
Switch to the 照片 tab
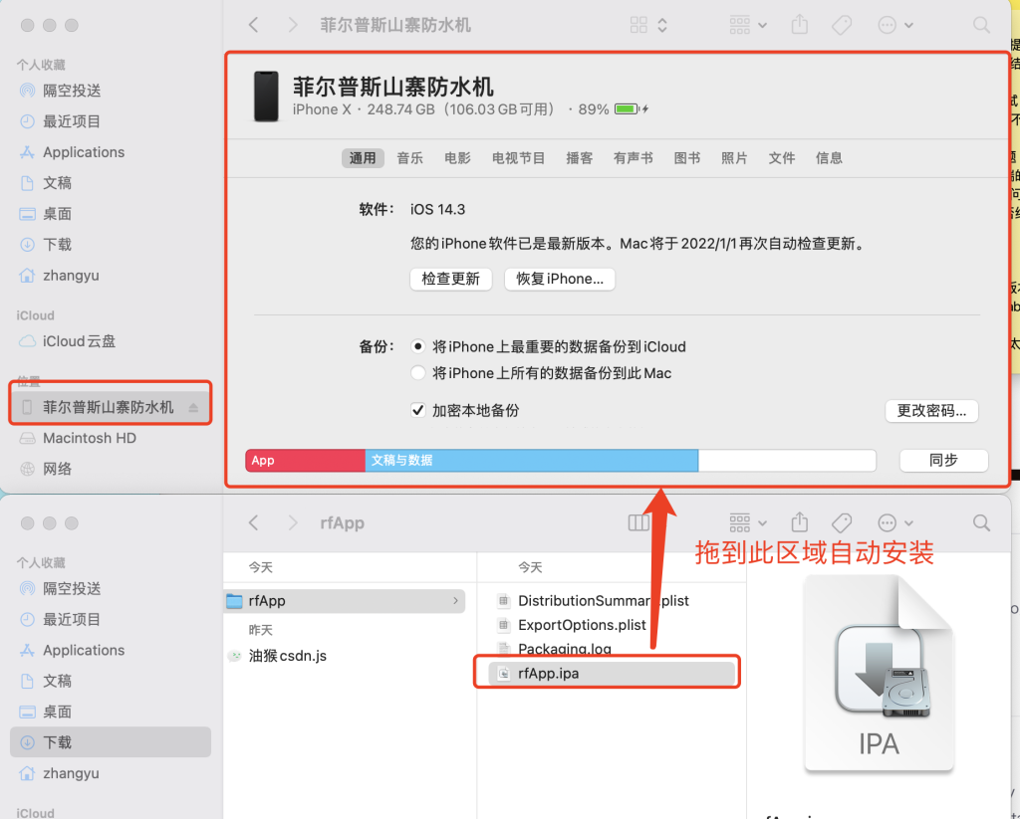(734, 158)
